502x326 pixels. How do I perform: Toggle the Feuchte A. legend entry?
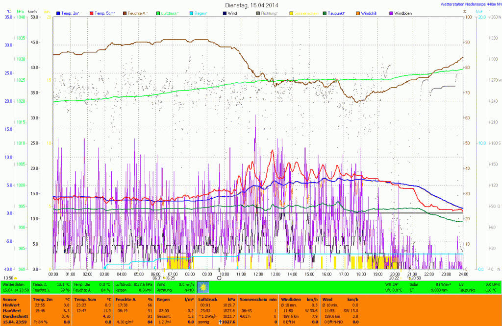coord(138,13)
